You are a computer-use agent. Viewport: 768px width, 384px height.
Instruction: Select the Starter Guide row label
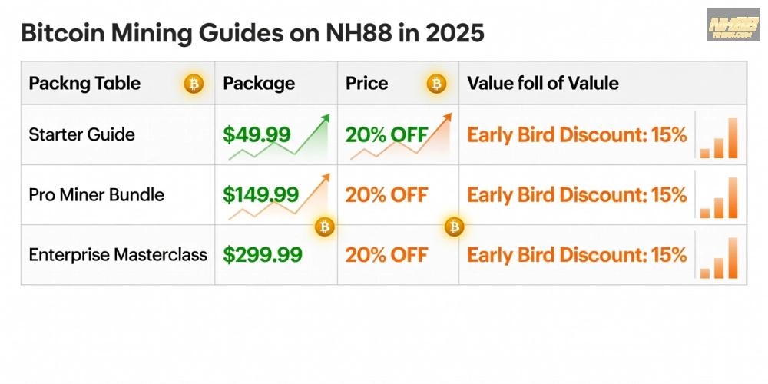pos(81,135)
